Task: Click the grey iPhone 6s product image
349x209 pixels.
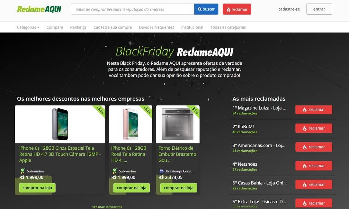Action: coord(60,124)
